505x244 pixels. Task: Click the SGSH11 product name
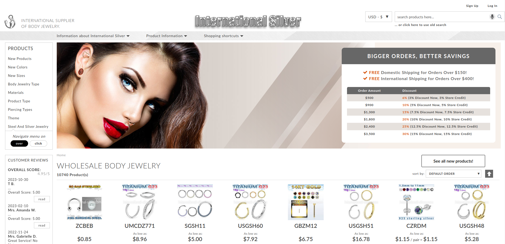tap(195, 226)
